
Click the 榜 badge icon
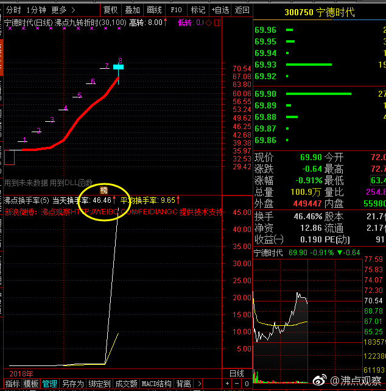pos(104,191)
